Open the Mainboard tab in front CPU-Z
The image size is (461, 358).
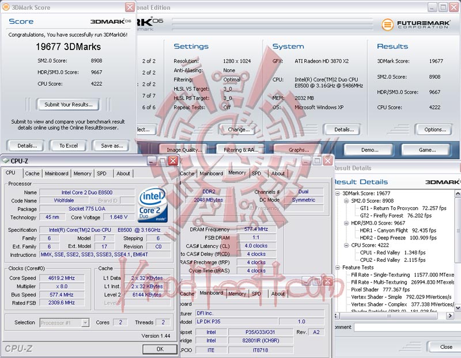click(x=56, y=174)
